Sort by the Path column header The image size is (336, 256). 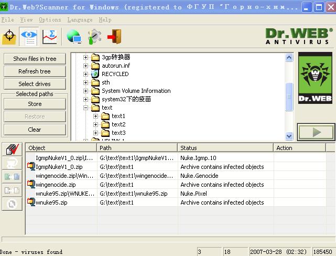pyautogui.click(x=137, y=148)
